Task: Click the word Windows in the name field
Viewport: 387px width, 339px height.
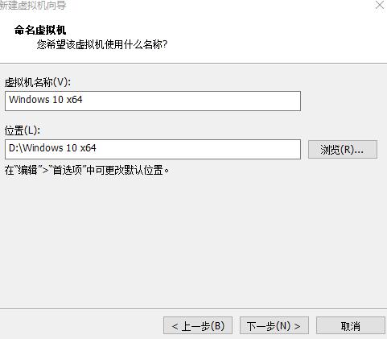Action: pyautogui.click(x=29, y=100)
